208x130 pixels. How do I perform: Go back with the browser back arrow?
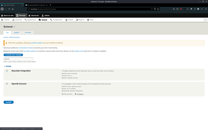pyautogui.click(x=2, y=9)
